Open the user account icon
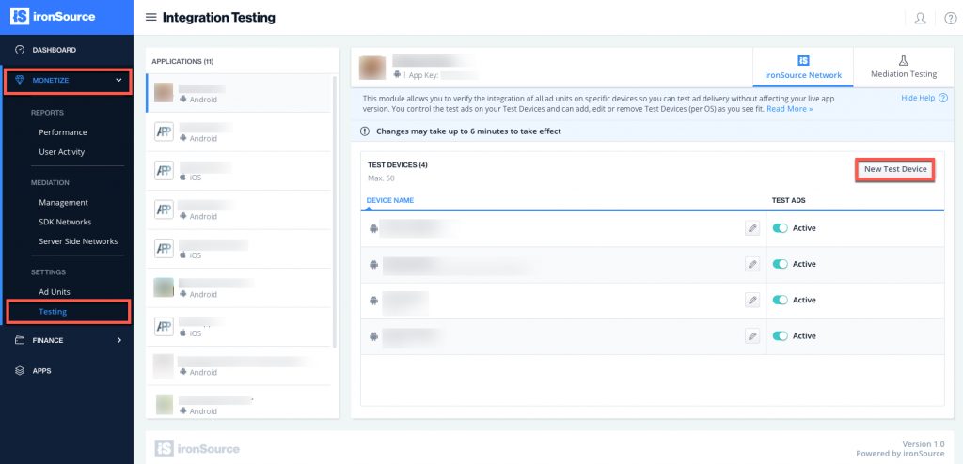Screen dimensions: 963x464 point(920,18)
